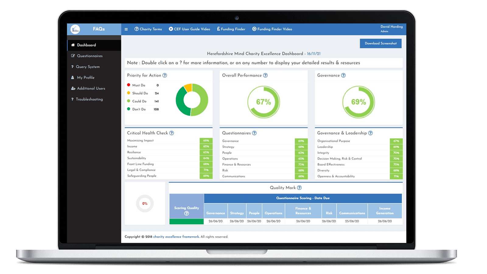This screenshot has width=487, height=274.
Task: Open the Critical Health Check help icon
Action: click(172, 133)
